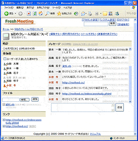Open Favorites star icon
The image size is (138, 141).
59,13
